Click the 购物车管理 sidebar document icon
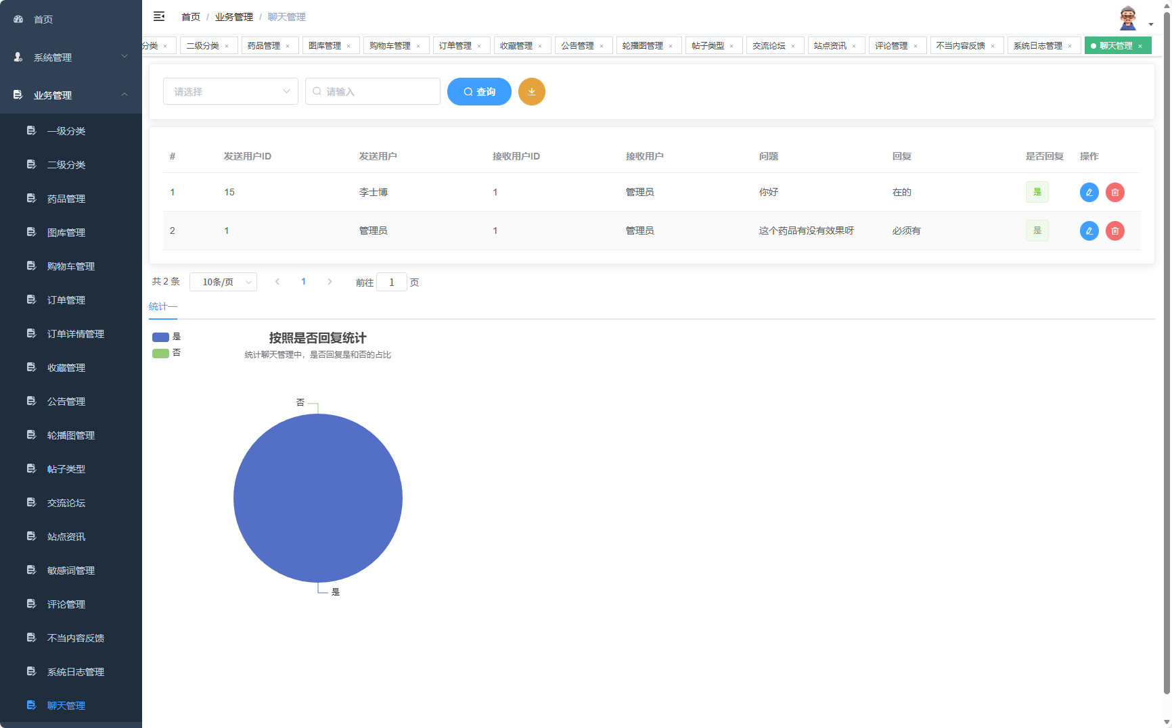This screenshot has height=728, width=1172. click(x=31, y=266)
